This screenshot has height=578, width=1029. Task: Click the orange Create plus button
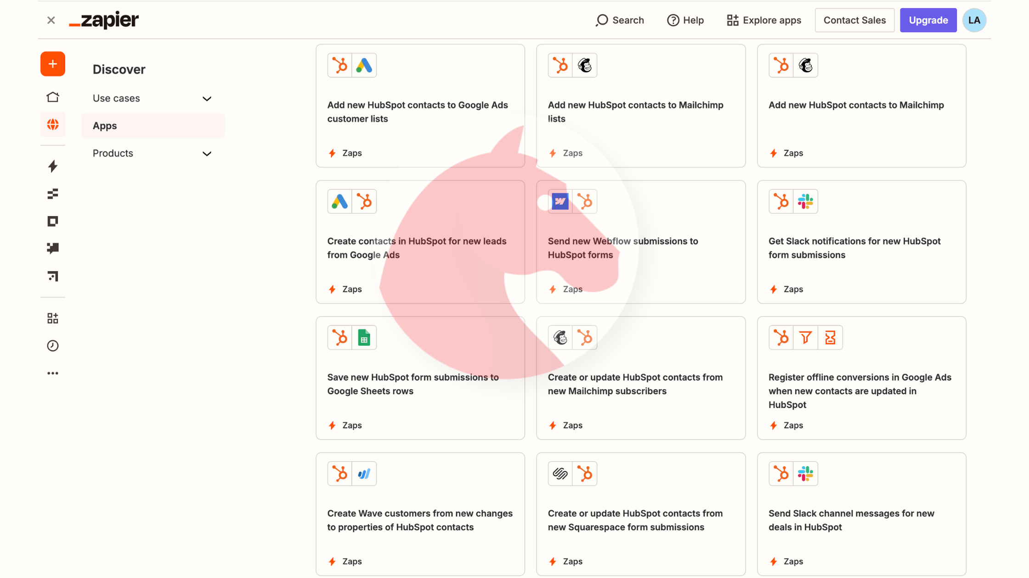pyautogui.click(x=53, y=64)
